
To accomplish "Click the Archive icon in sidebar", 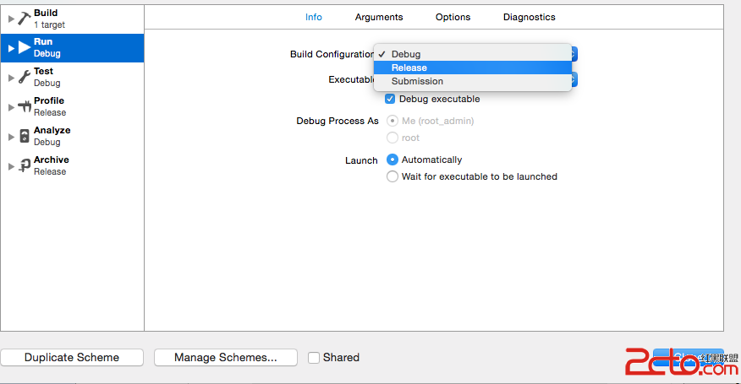I will coord(24,165).
